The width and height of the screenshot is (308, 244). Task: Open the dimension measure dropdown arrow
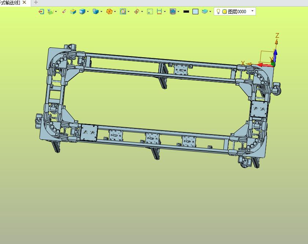pyautogui.click(x=165, y=12)
